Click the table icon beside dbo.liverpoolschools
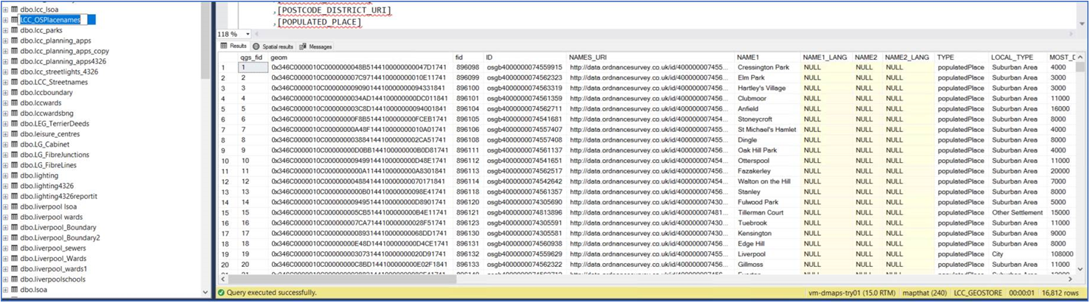The image size is (1090, 303). point(14,279)
